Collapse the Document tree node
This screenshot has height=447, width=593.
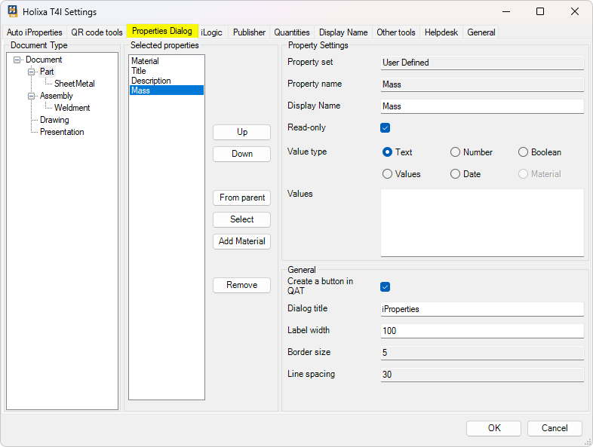[x=17, y=60]
